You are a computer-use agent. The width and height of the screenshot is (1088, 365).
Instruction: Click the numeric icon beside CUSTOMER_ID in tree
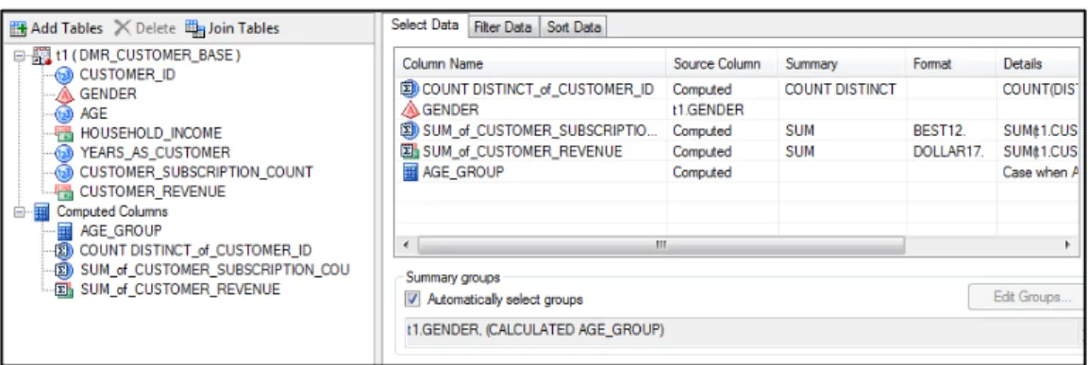64,75
